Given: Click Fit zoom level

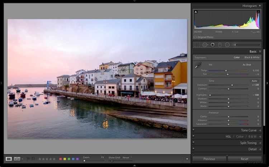Looking at the screenshot, I should coord(103,157).
